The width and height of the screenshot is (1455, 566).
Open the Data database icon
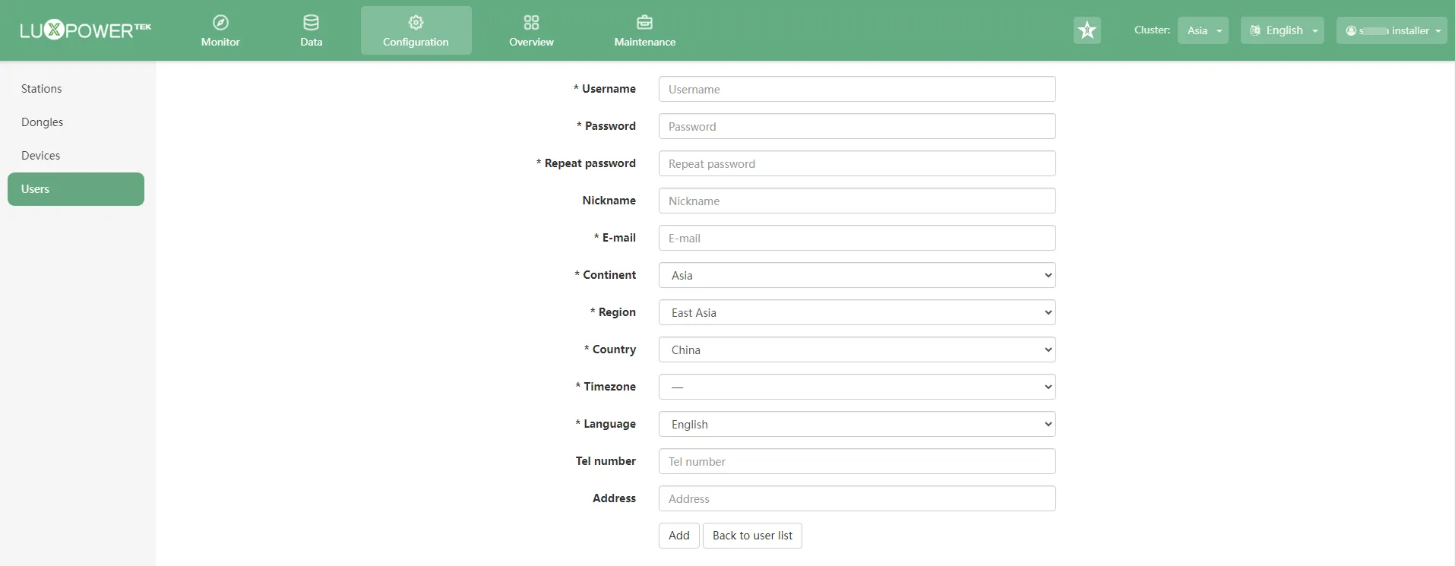coord(311,23)
